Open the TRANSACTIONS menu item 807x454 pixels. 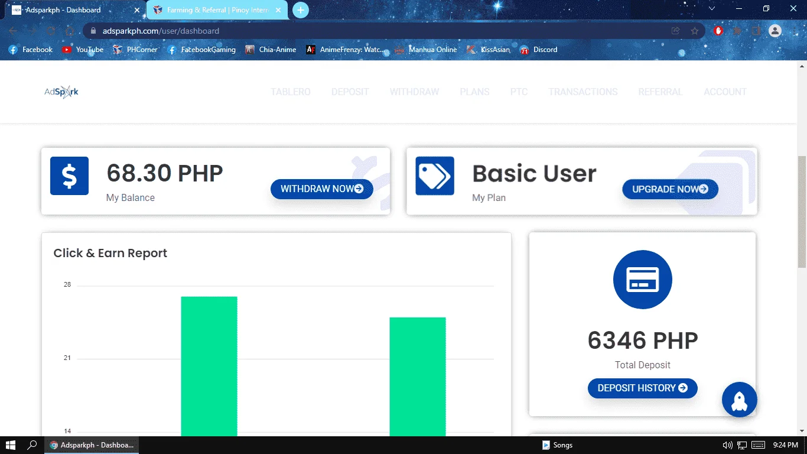coord(583,92)
